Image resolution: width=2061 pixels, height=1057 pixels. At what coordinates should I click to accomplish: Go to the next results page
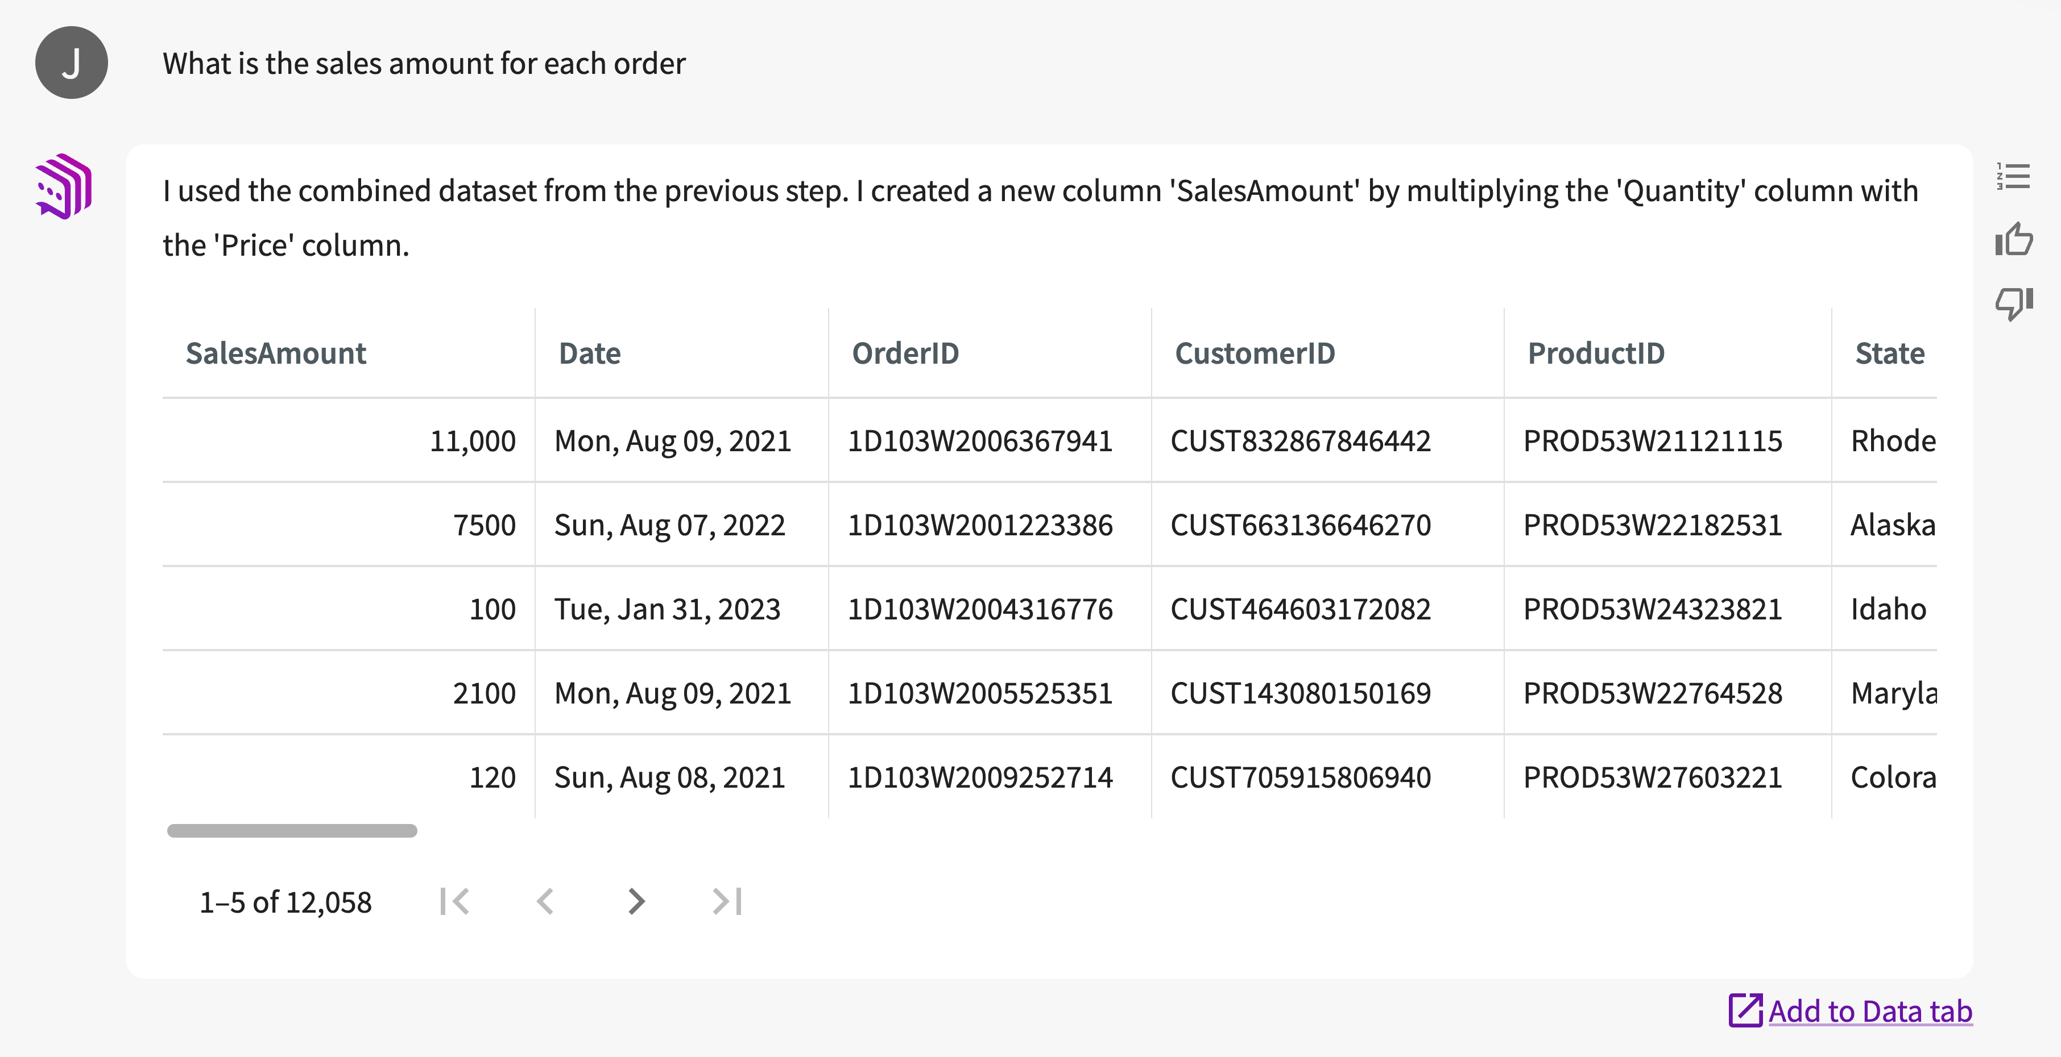(636, 901)
